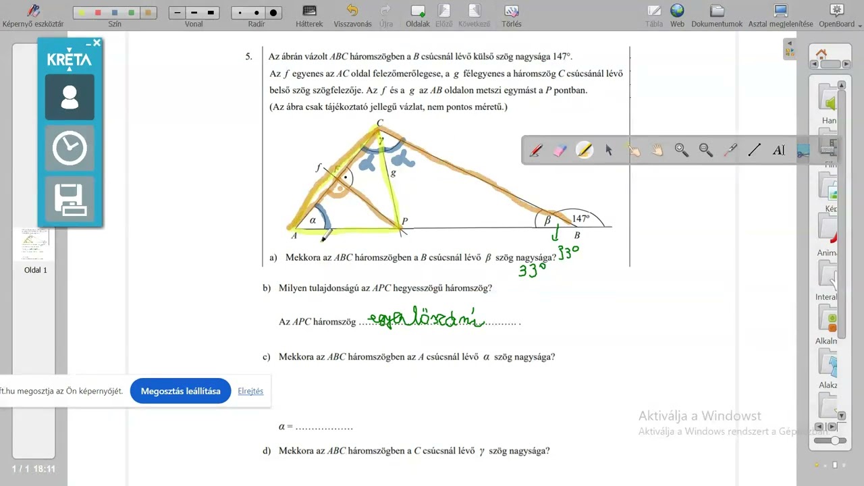This screenshot has height=486, width=864.
Task: Pick the pointing-finger interact tool
Action: coord(633,150)
